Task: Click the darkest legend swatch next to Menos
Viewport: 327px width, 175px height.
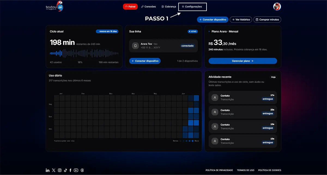Action: 181,141
